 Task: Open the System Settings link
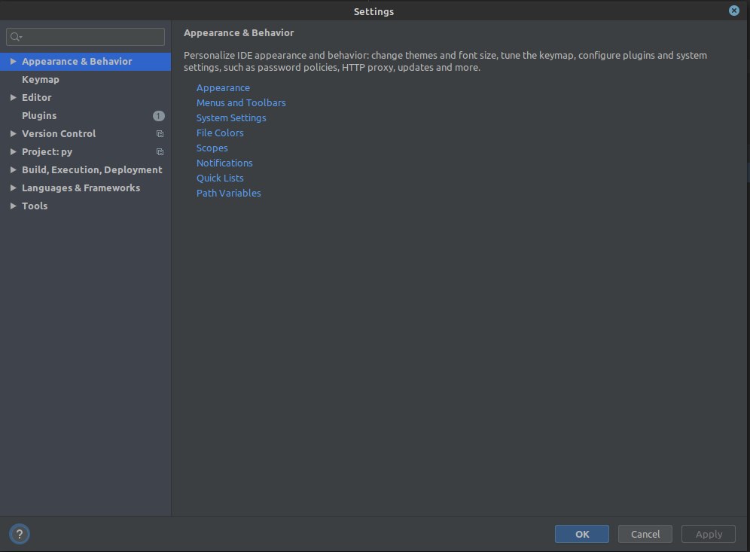pos(231,117)
